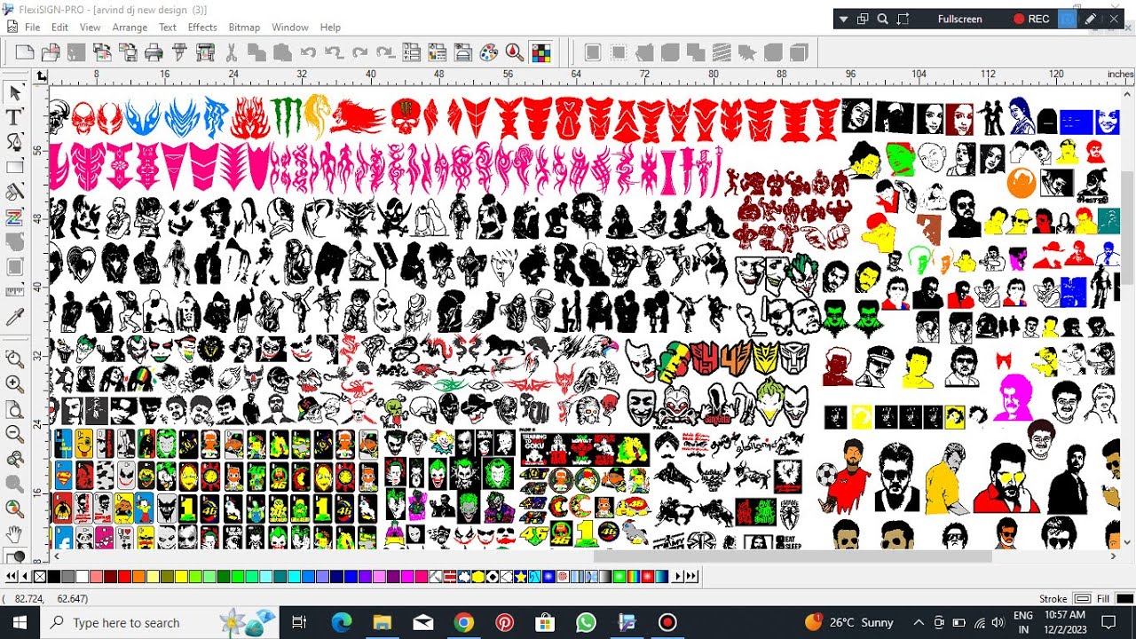Screen dimensions: 1136x639
Task: Open the Window menu
Action: point(290,28)
